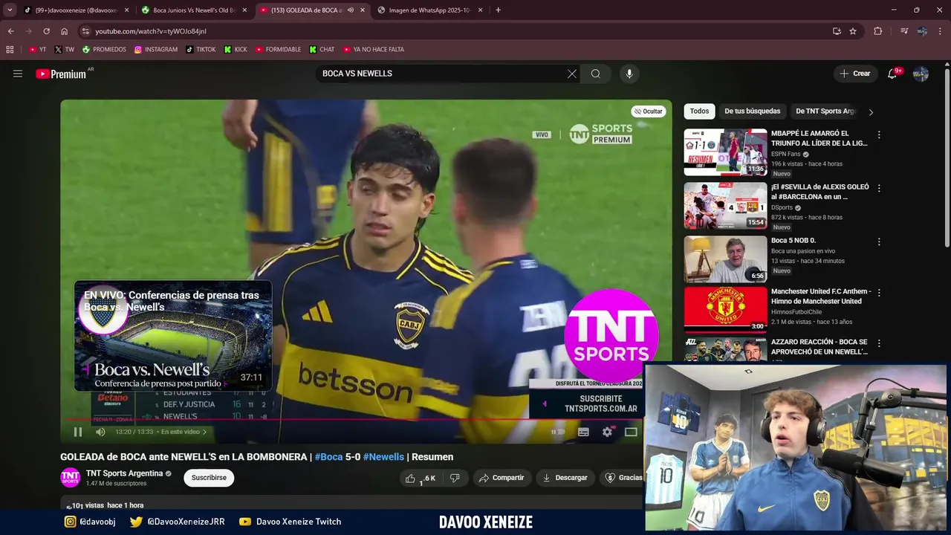Hide the end-screen cards with Ocultar
The height and width of the screenshot is (535, 951).
coord(648,111)
